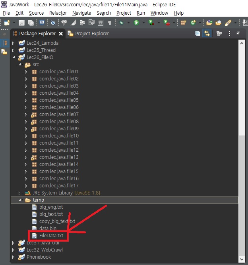Open the External Tools dropdown arrow

pyautogui.click(x=174, y=23)
